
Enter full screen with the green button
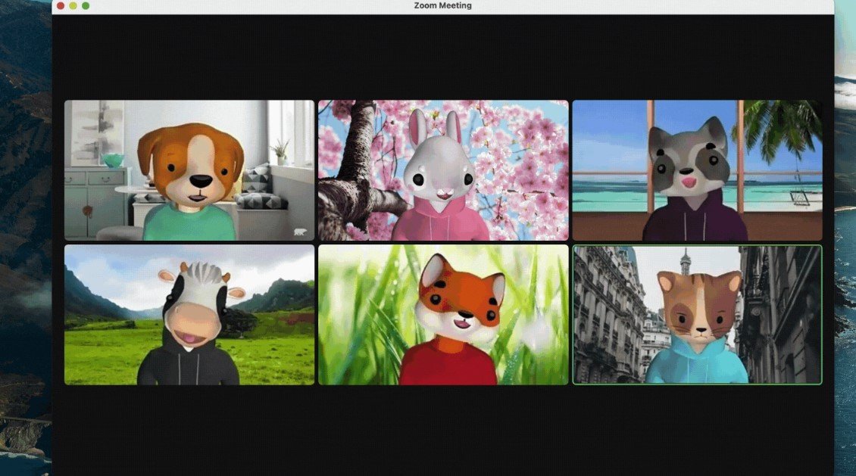pos(86,5)
